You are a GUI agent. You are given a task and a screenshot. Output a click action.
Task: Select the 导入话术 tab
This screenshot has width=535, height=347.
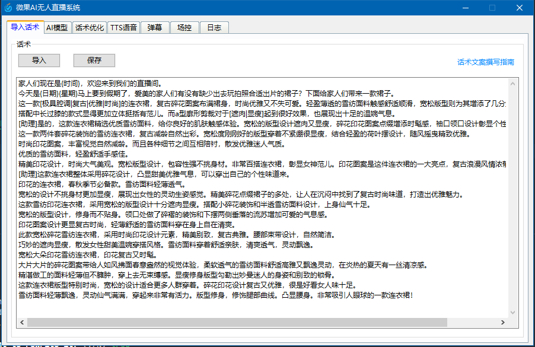[25, 27]
